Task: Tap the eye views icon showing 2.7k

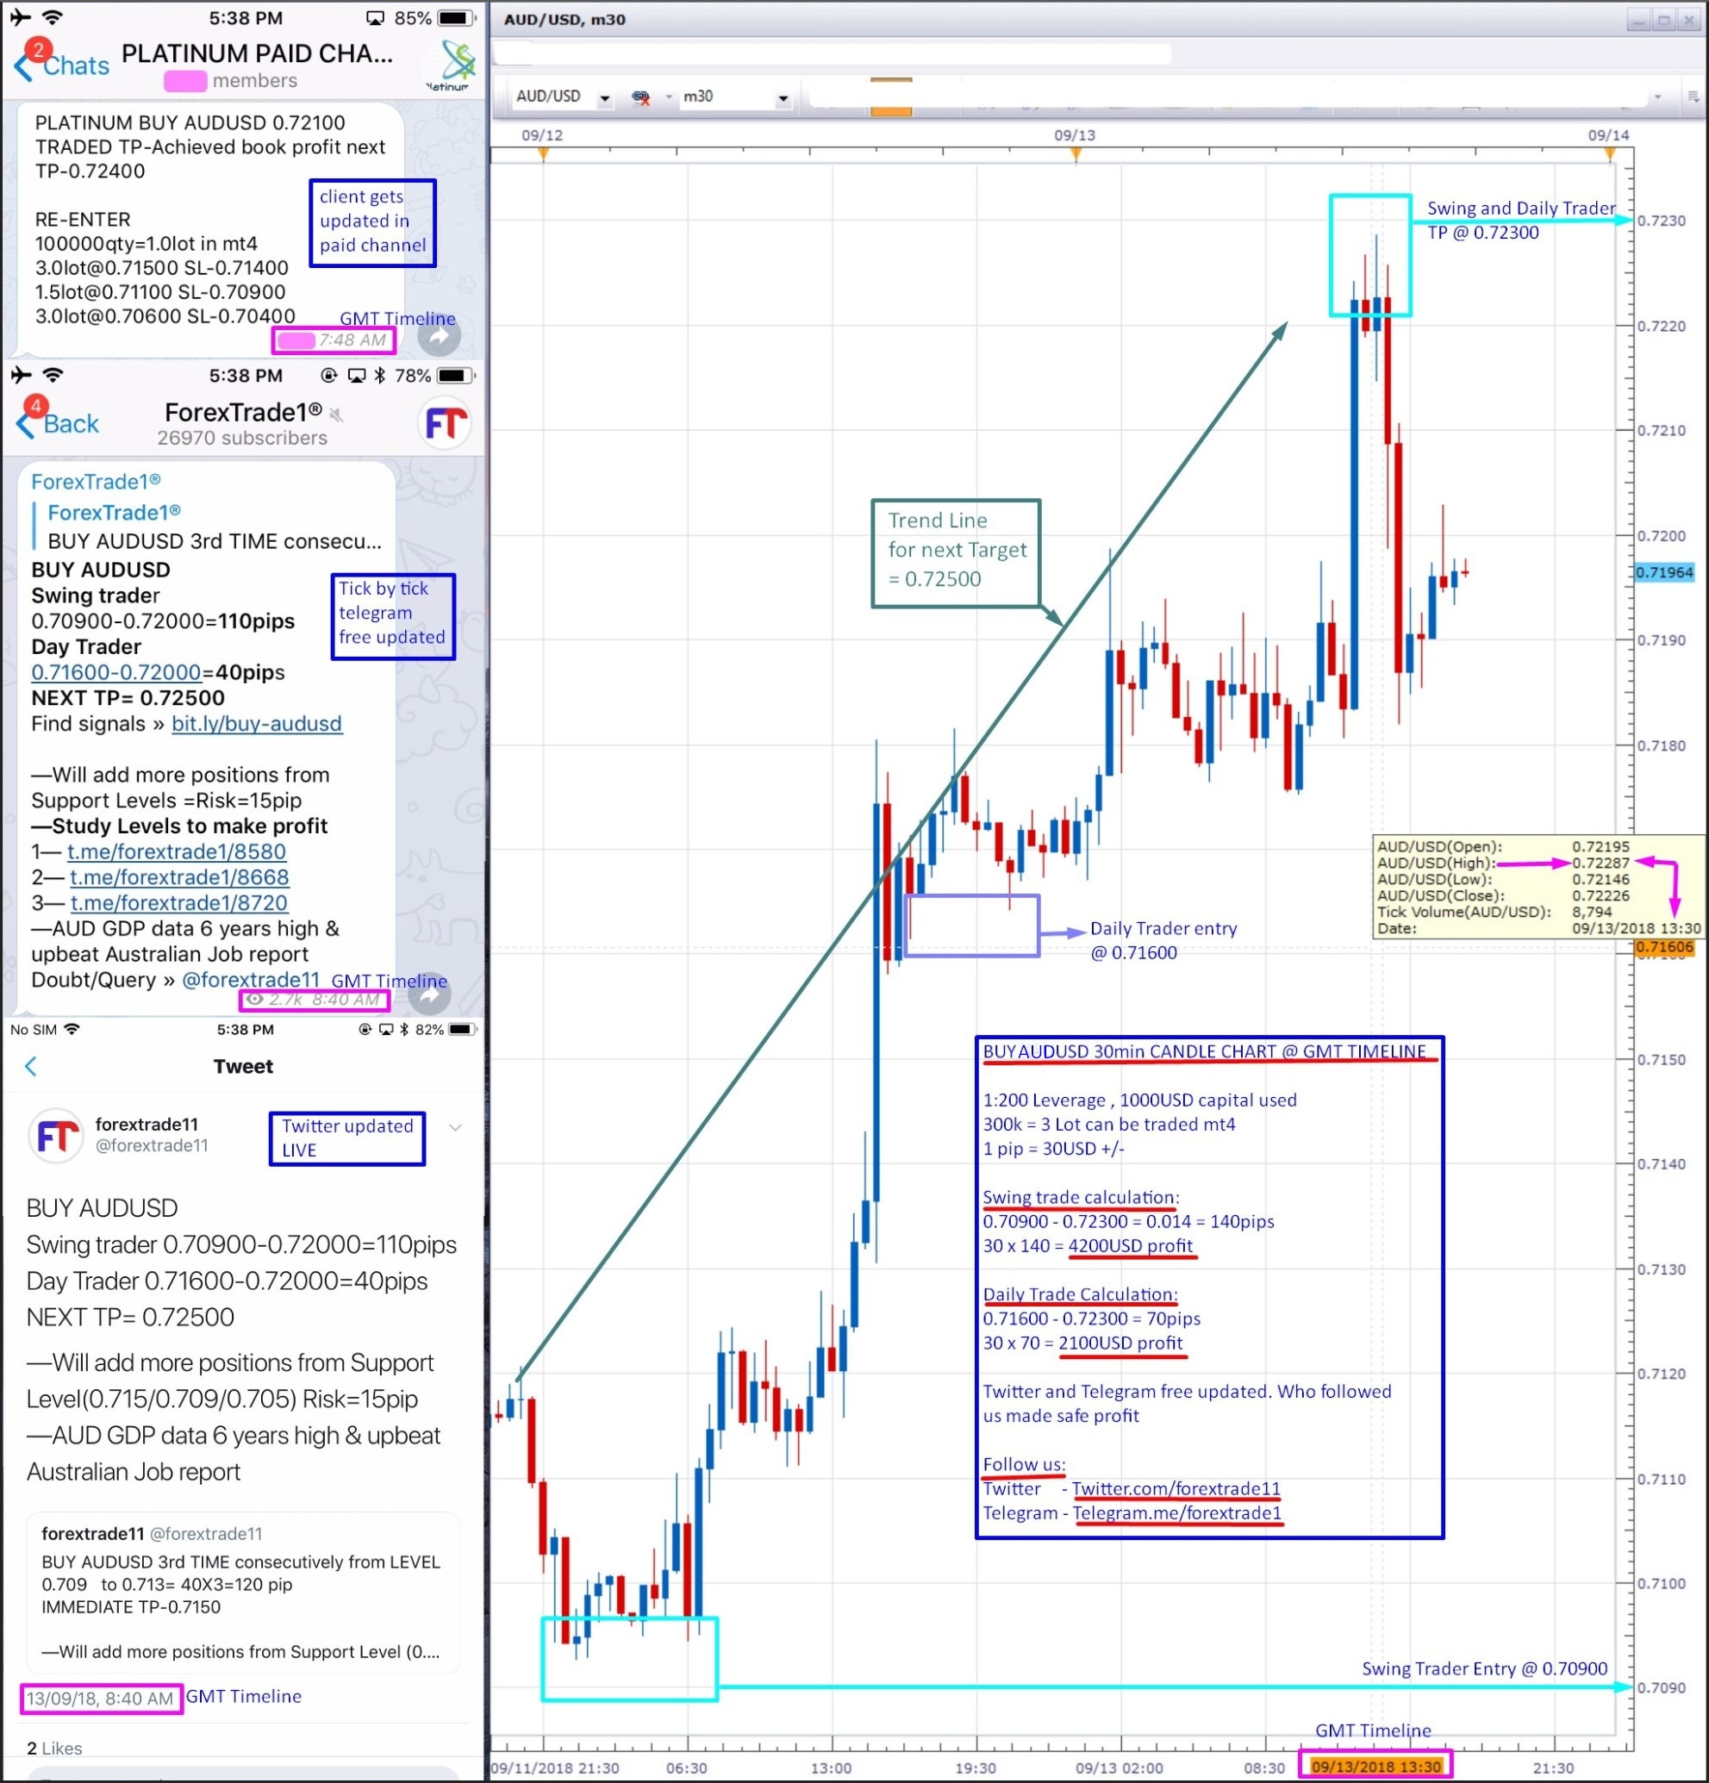Action: click(254, 999)
